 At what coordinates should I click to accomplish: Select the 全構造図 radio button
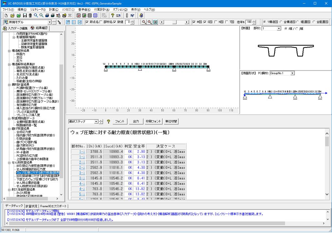click(281, 22)
